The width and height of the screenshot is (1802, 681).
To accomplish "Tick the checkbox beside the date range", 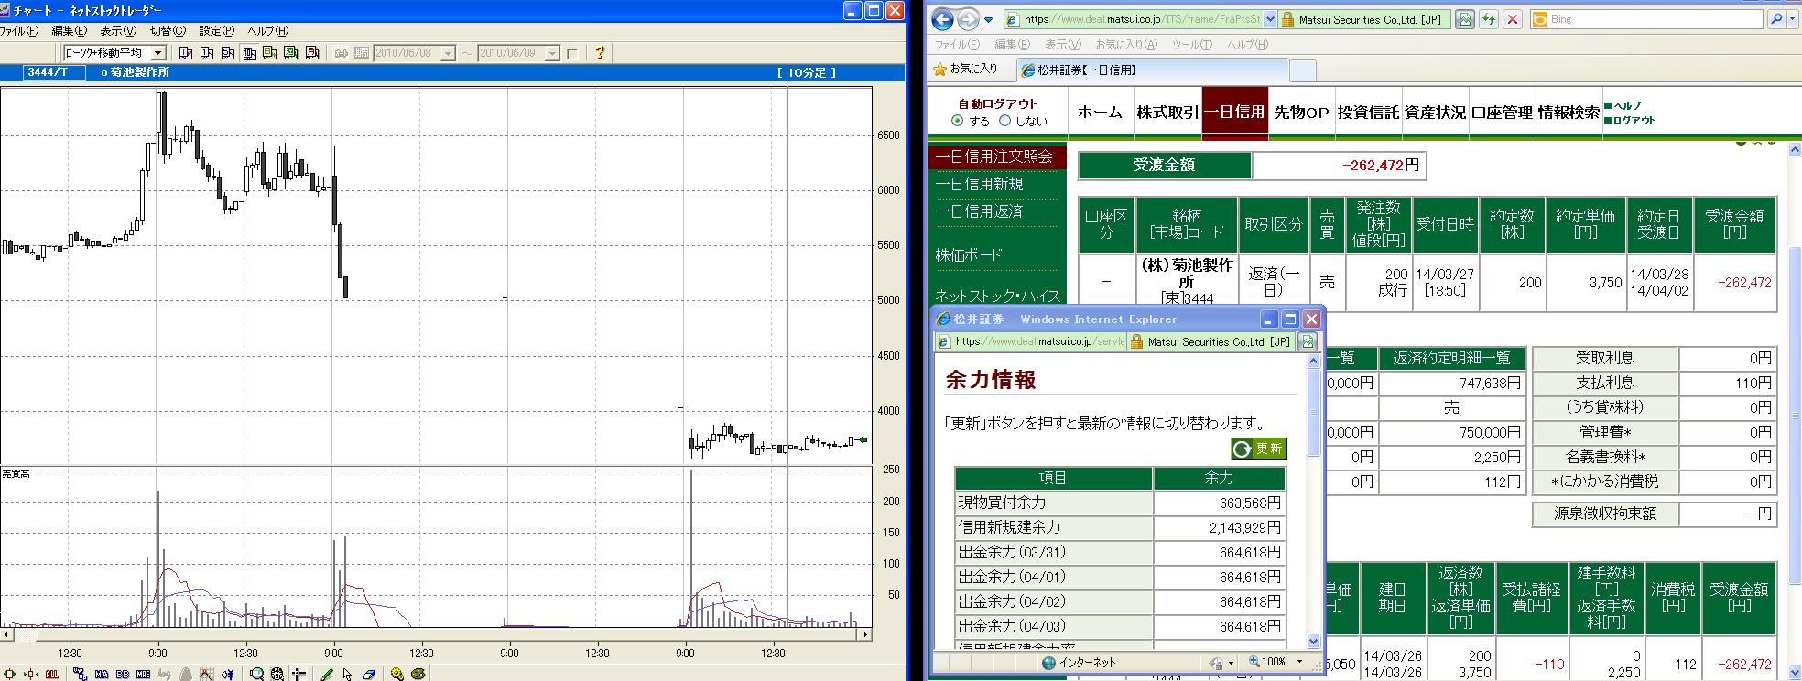I will pyautogui.click(x=572, y=54).
